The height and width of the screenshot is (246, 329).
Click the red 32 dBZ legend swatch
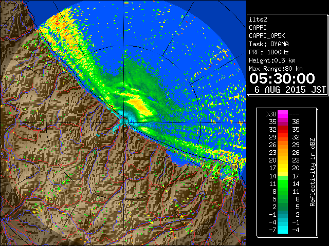coord(283,130)
